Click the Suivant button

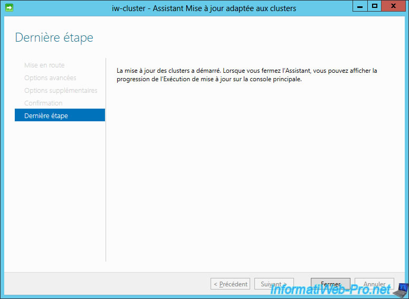coord(274,284)
